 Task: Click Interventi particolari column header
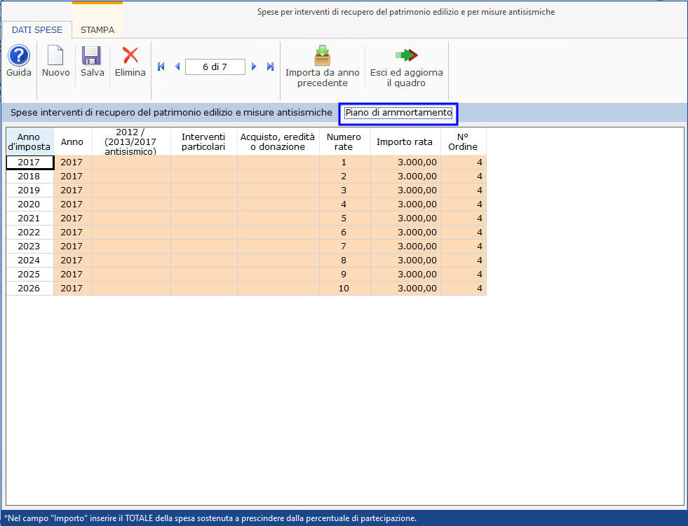pyautogui.click(x=203, y=141)
